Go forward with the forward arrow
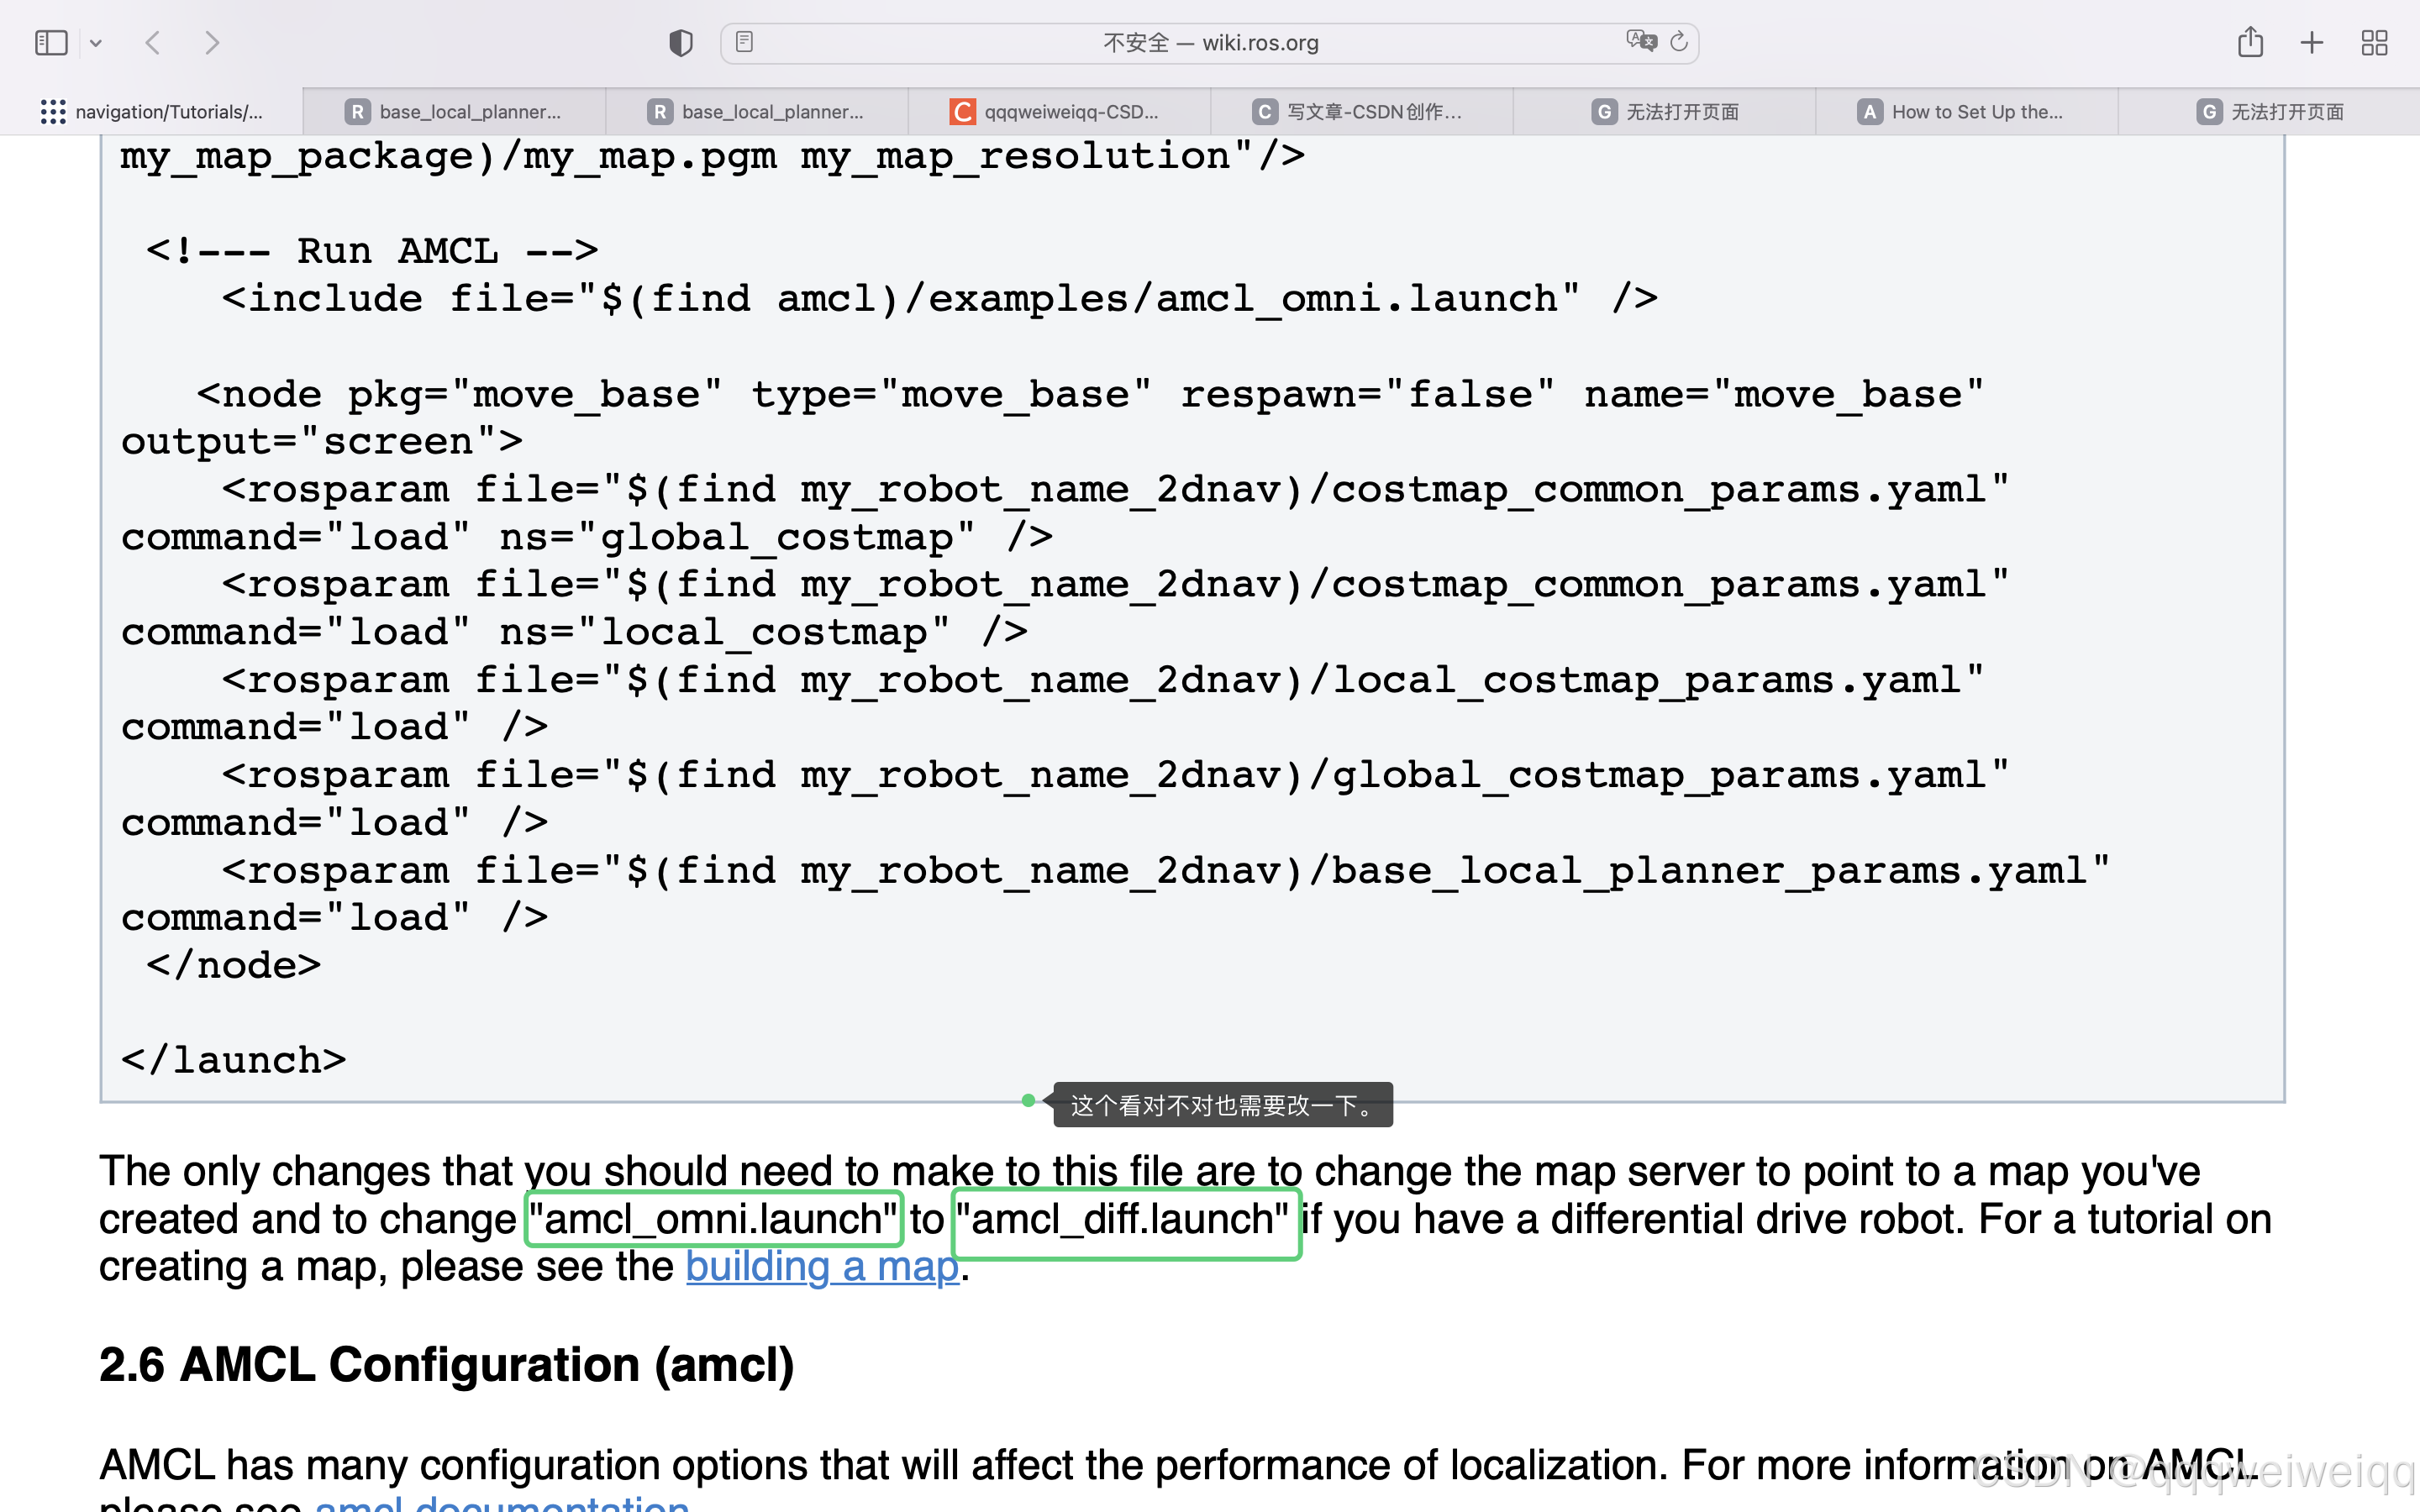This screenshot has height=1512, width=2420. coord(211,43)
